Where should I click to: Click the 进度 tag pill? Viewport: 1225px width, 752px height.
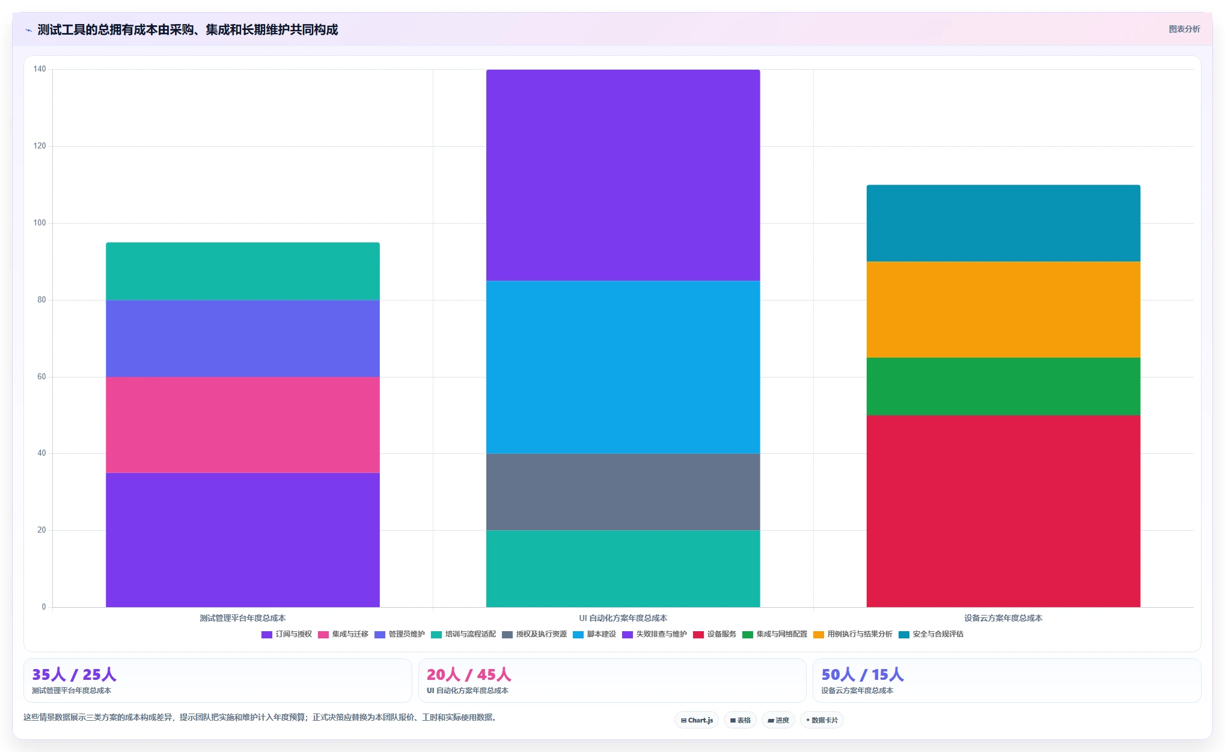coord(778,720)
